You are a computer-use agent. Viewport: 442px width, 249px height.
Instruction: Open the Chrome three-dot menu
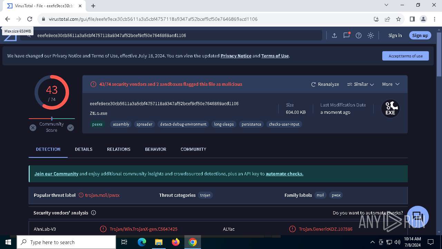click(x=434, y=19)
